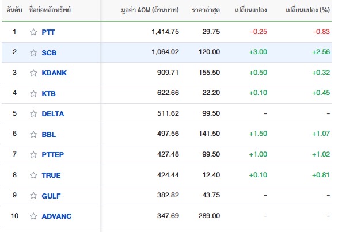This screenshot has height=232, width=342.
Task: Mark KTB with the star icon
Action: [x=33, y=93]
